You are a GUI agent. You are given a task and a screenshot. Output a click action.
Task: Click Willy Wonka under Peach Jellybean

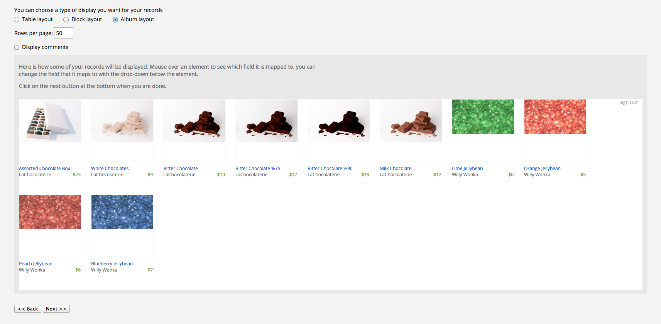pyautogui.click(x=32, y=270)
